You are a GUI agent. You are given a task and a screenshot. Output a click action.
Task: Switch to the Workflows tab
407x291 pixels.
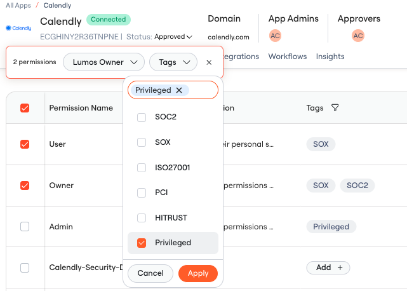288,57
